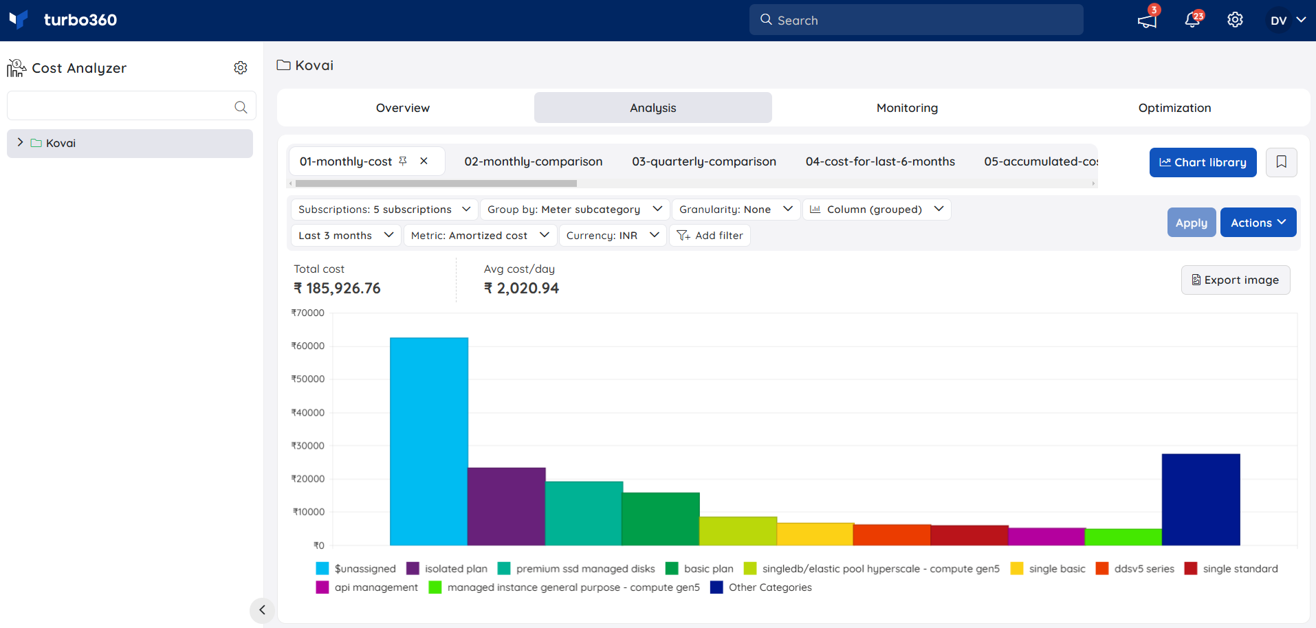Toggle the ddsv5 series legend swatch
This screenshot has height=628, width=1316.
point(1102,568)
